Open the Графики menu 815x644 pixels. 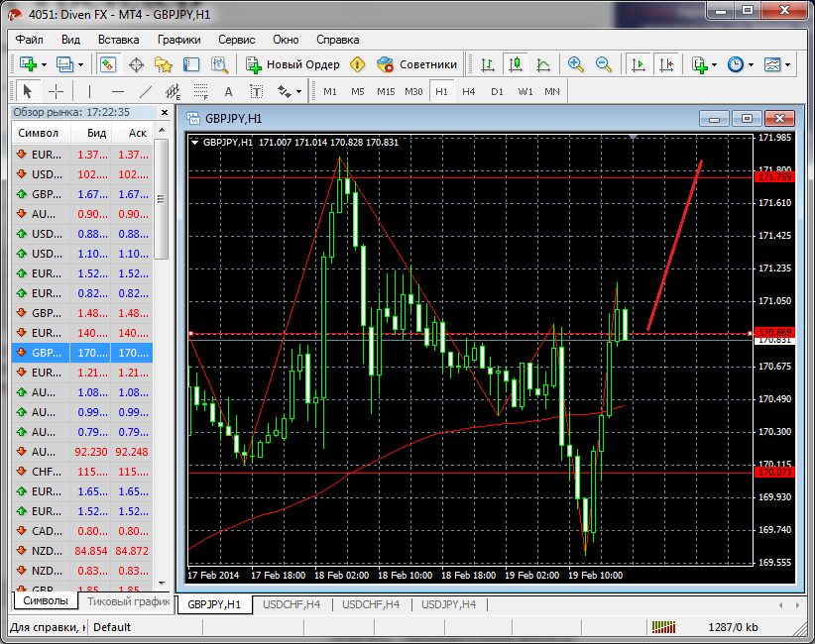click(x=179, y=40)
